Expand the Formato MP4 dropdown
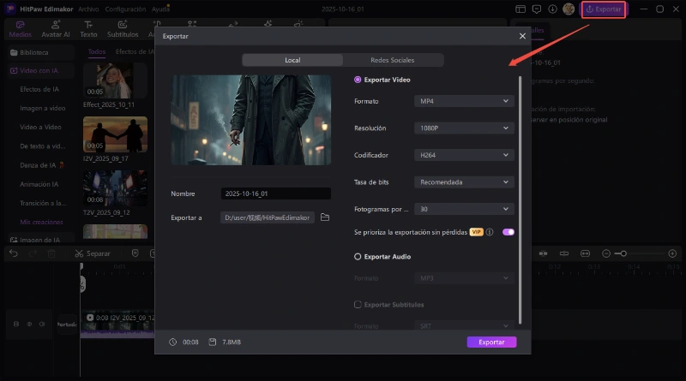Image resolution: width=686 pixels, height=381 pixels. tap(464, 101)
